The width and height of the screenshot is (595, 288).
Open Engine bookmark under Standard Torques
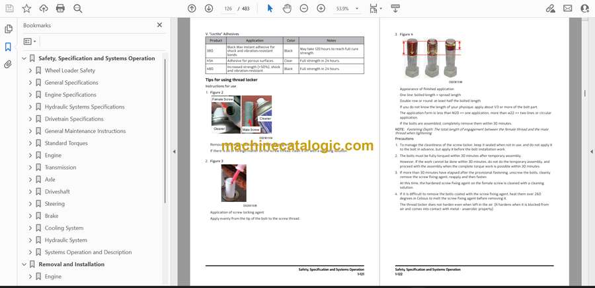[53, 156]
